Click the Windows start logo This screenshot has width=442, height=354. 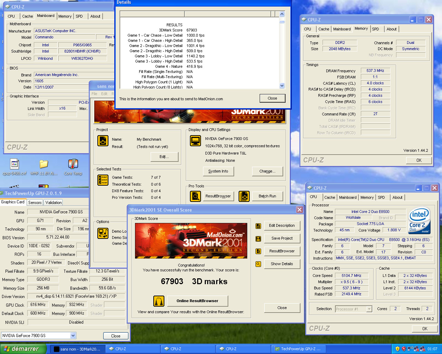7,349
